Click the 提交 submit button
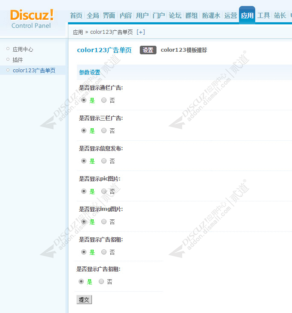292x313 pixels. tap(84, 300)
